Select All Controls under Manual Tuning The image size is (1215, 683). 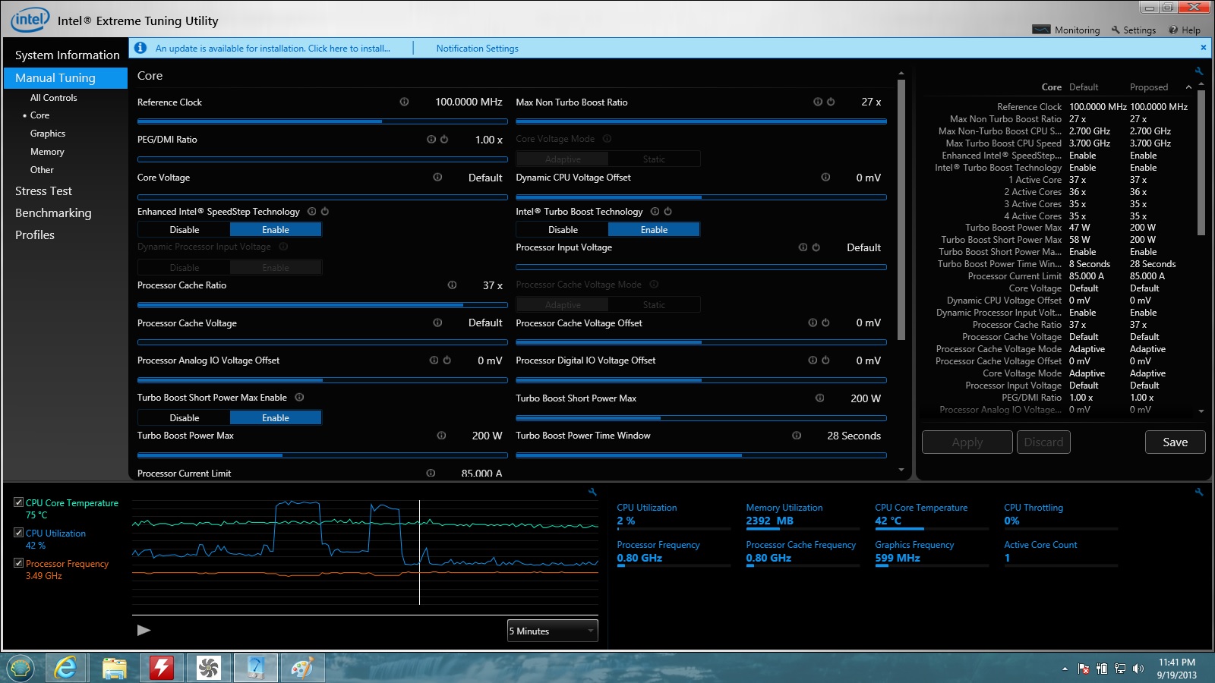(53, 98)
